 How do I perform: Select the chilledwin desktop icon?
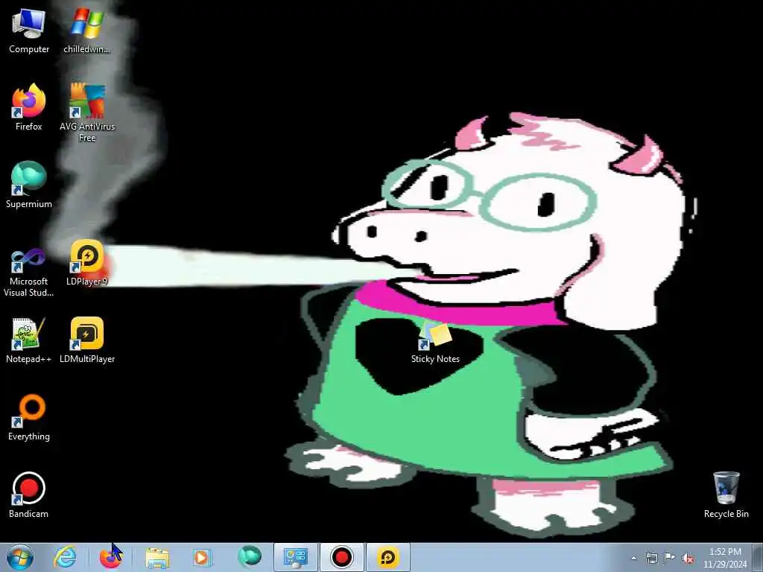pos(87,30)
